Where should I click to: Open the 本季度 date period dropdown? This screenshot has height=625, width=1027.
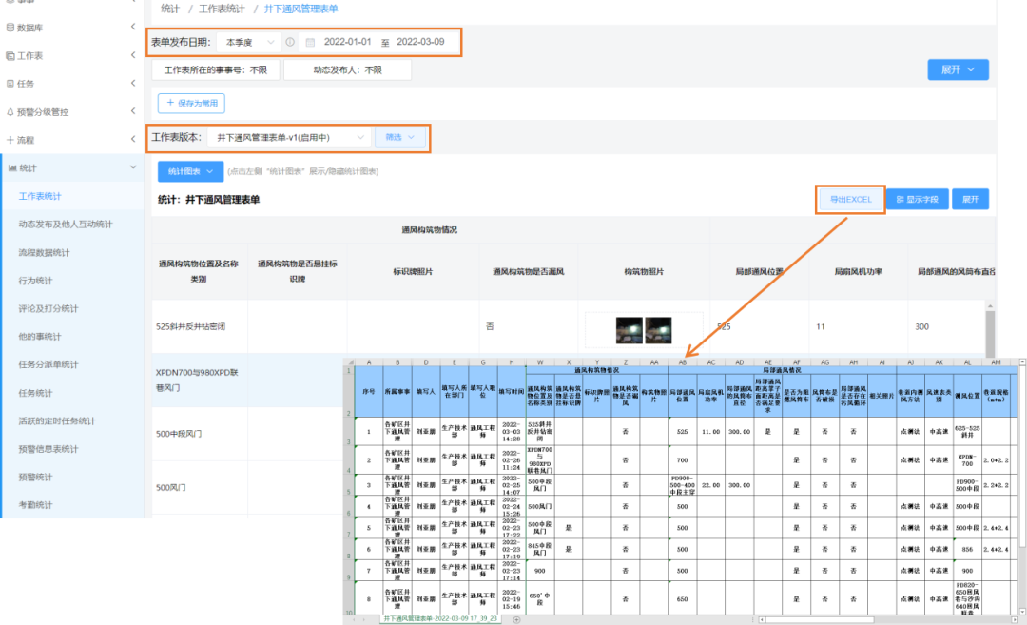click(x=249, y=43)
